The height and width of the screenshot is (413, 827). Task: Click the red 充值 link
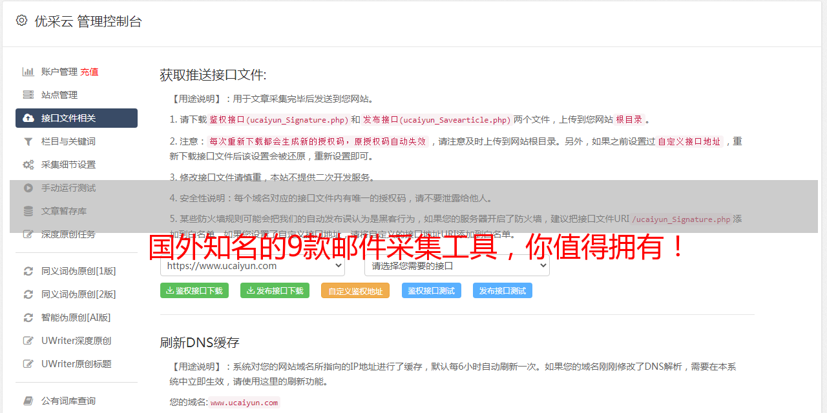pyautogui.click(x=89, y=72)
